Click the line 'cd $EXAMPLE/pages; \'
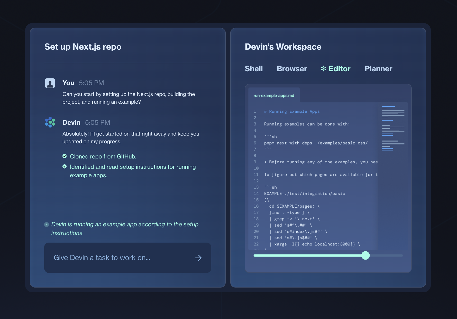The width and height of the screenshot is (457, 319). coord(294,206)
